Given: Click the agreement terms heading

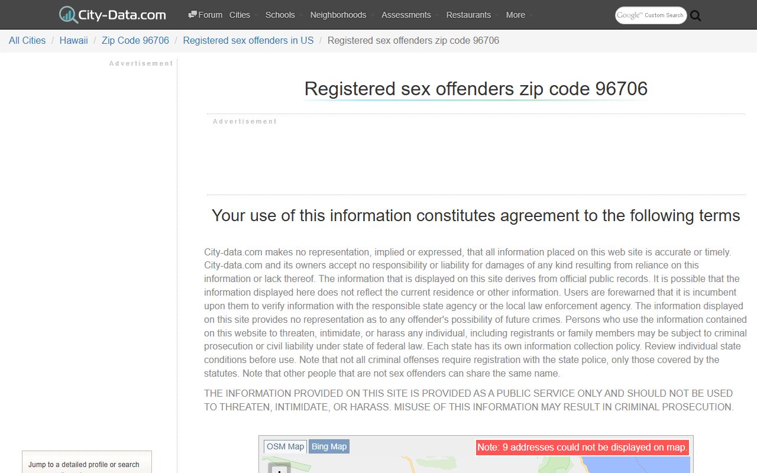Looking at the screenshot, I should tap(476, 215).
